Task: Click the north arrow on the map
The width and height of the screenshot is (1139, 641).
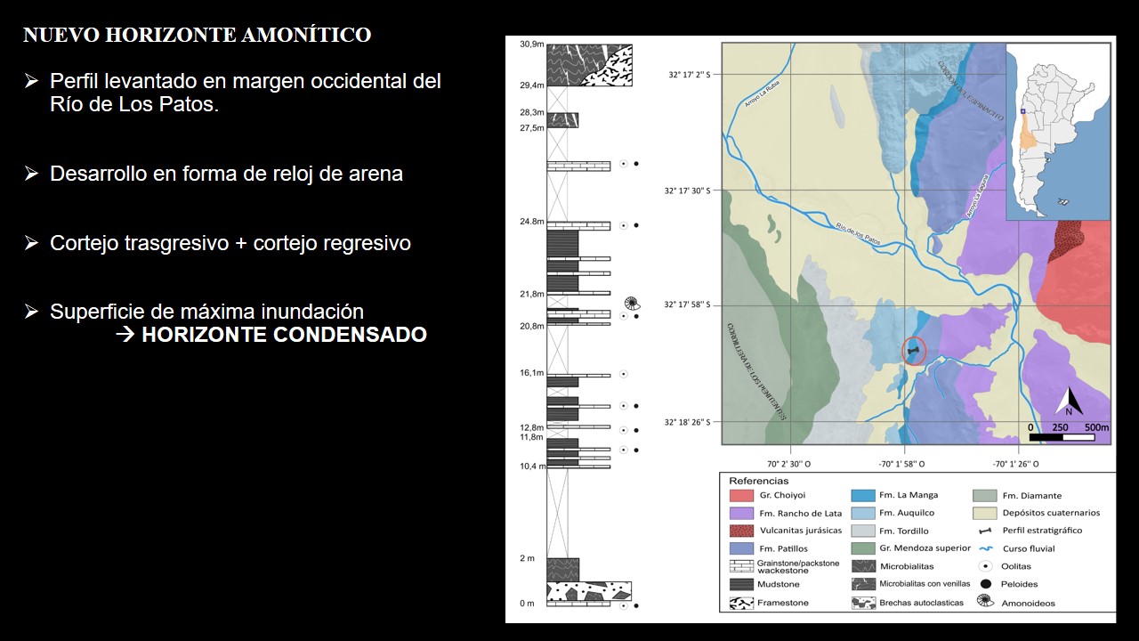Action: 1069,402
